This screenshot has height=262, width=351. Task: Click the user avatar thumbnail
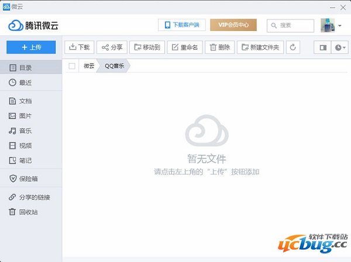(328, 25)
